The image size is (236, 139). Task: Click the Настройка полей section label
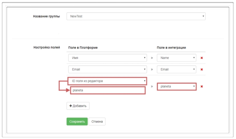pyautogui.click(x=47, y=47)
